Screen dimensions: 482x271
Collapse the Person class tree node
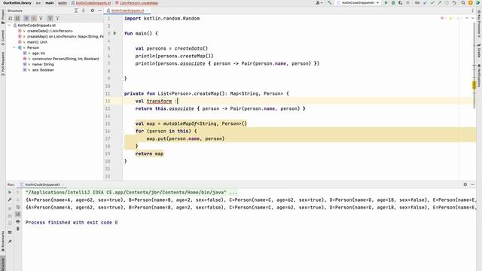tap(14, 47)
